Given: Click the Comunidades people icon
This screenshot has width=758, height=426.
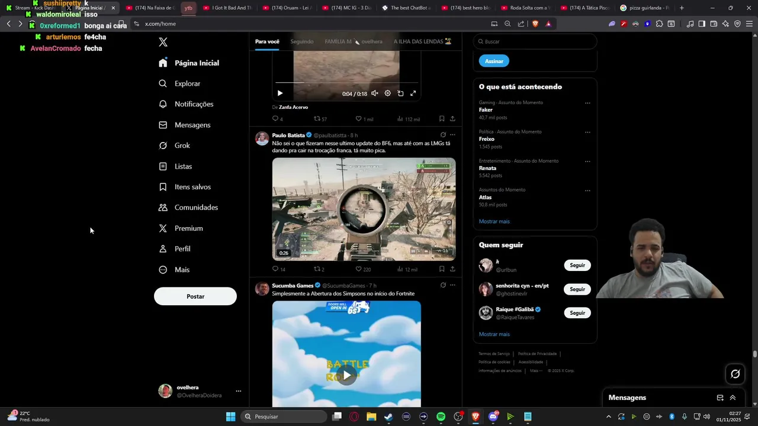Looking at the screenshot, I should point(163,208).
